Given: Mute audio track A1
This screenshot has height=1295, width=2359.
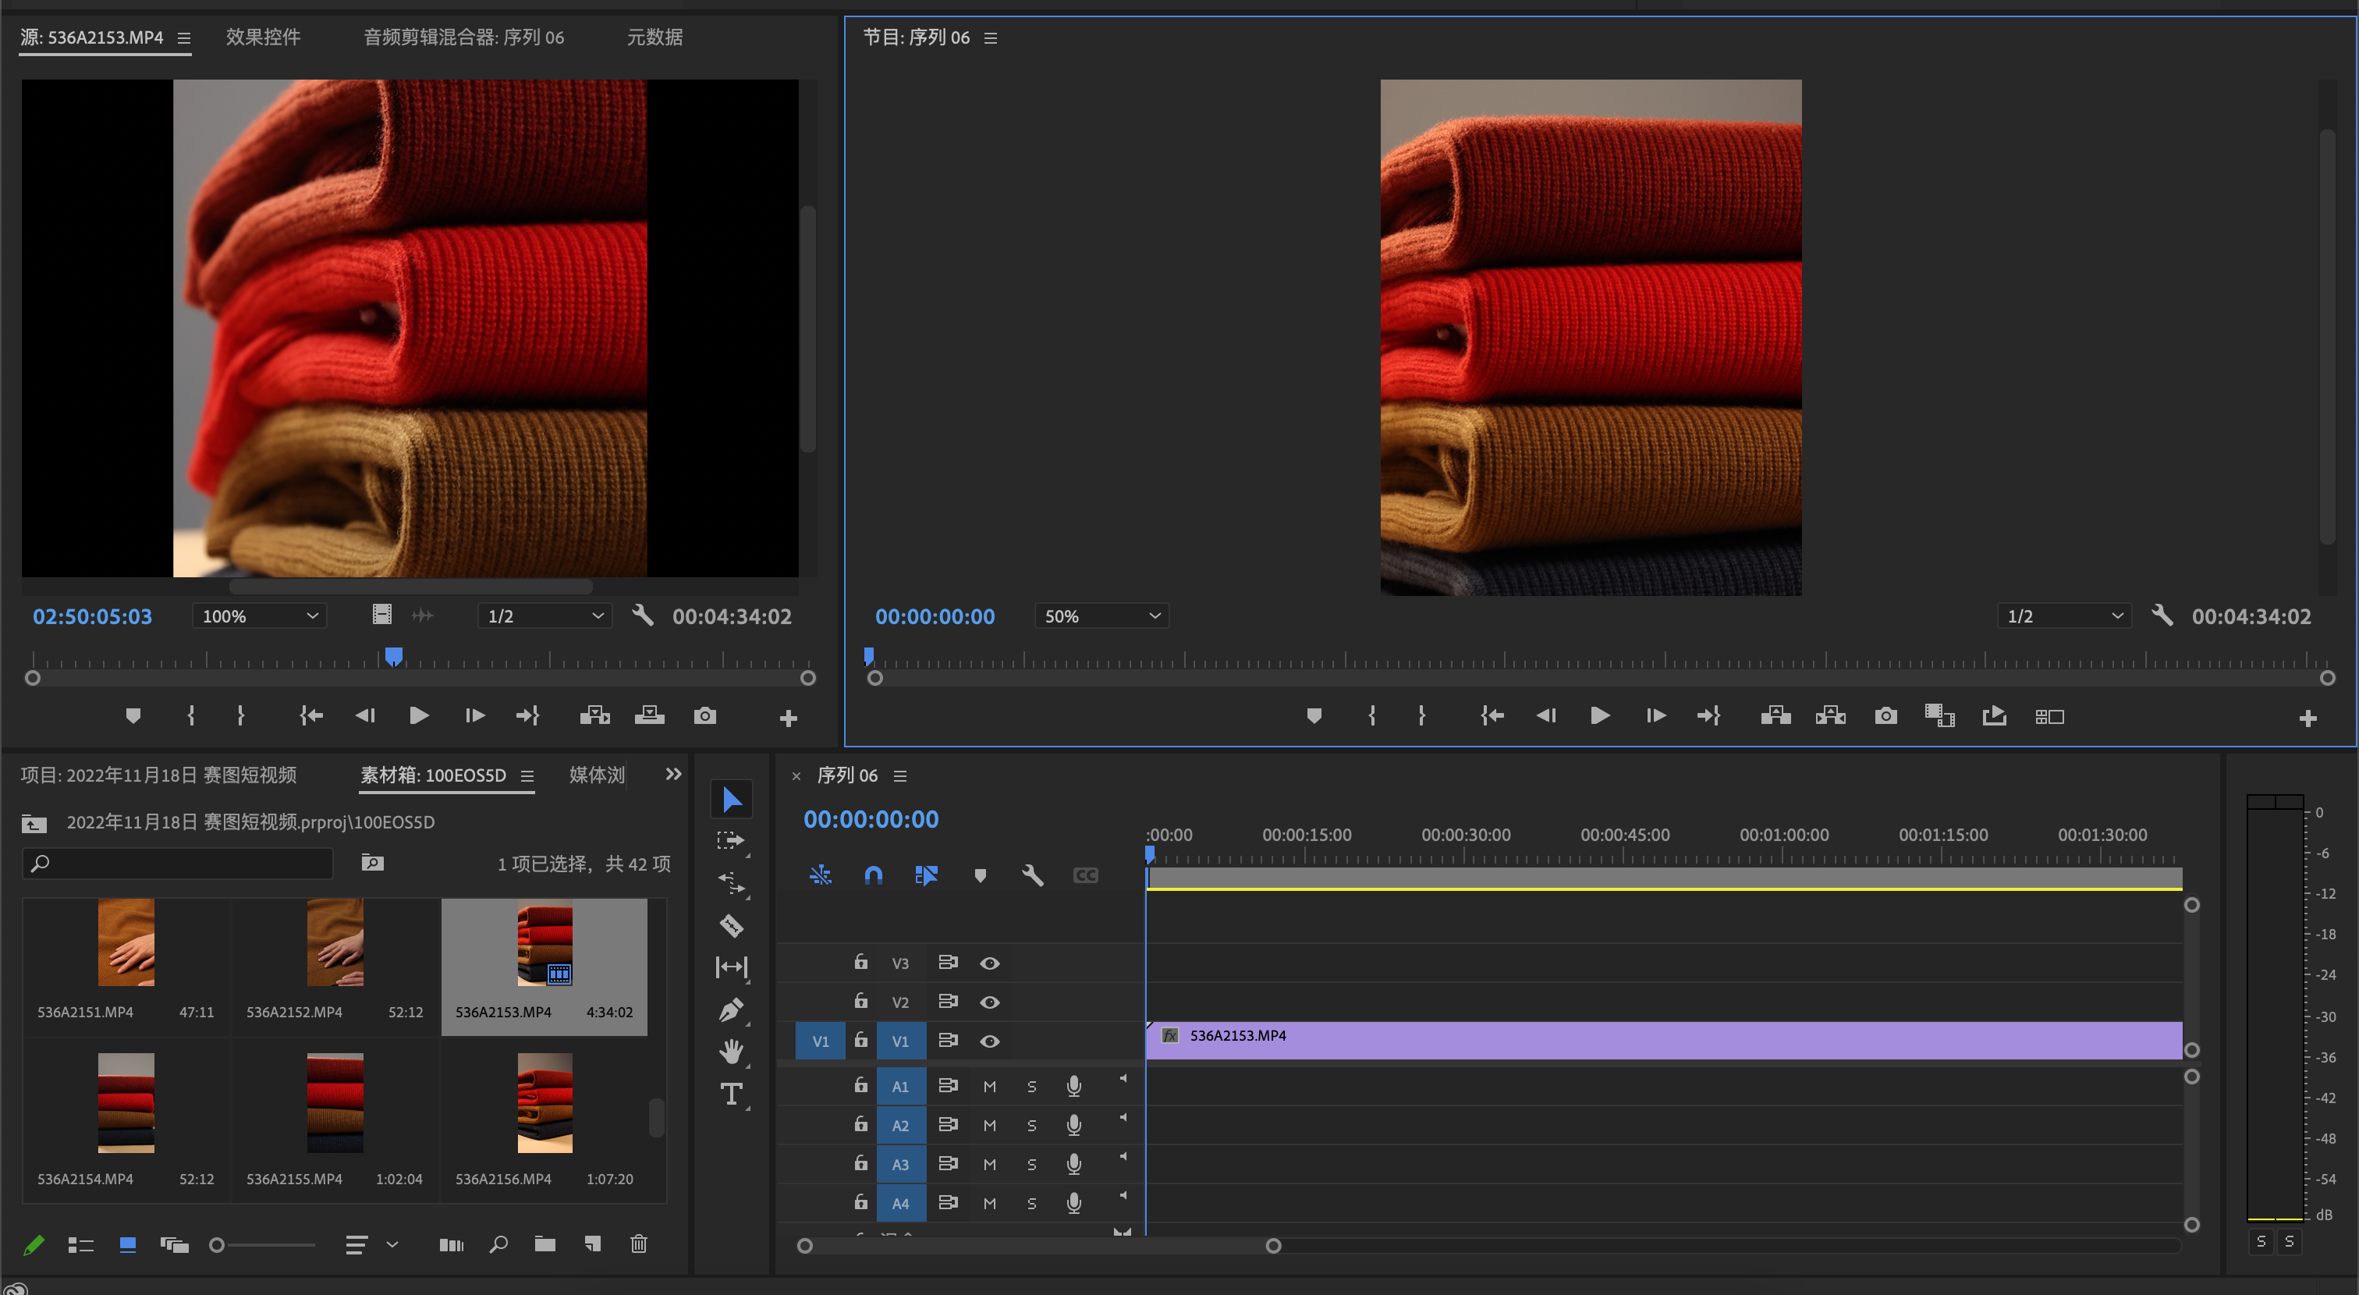Looking at the screenshot, I should point(989,1086).
